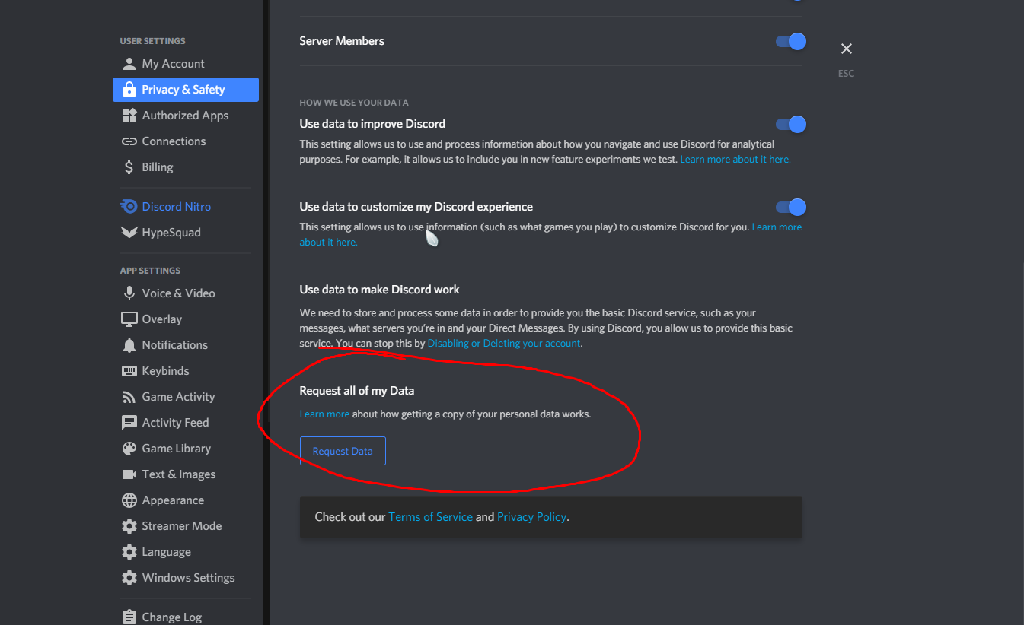Select the Notifications settings tab
The image size is (1024, 625).
pyautogui.click(x=186, y=345)
